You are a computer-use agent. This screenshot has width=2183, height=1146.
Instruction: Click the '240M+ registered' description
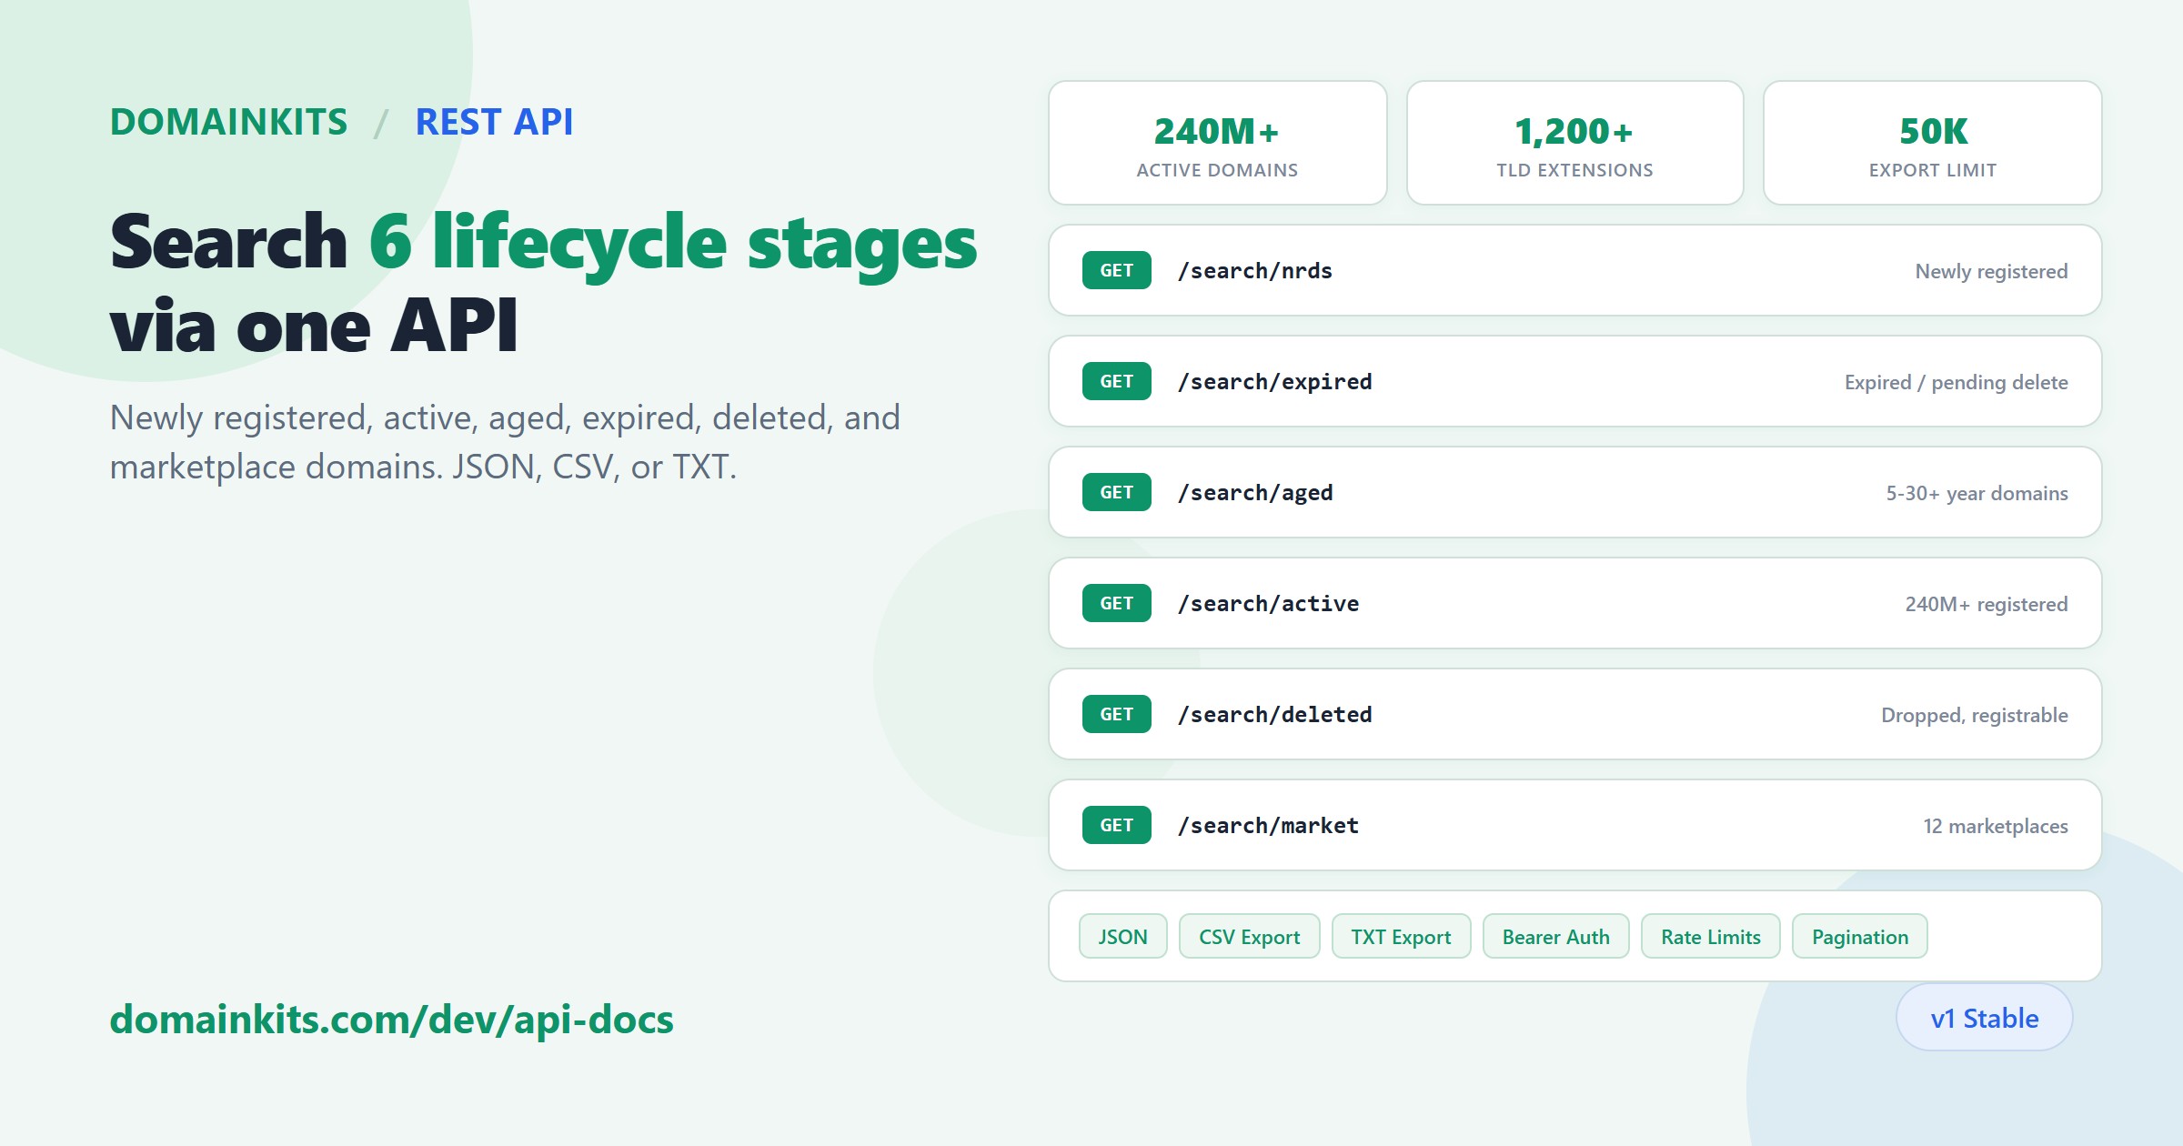(1987, 604)
